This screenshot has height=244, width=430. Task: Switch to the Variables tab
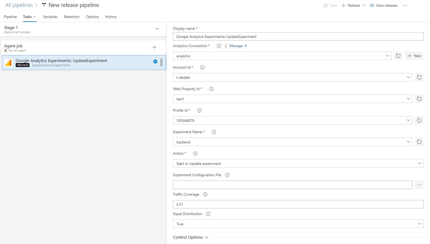(50, 17)
